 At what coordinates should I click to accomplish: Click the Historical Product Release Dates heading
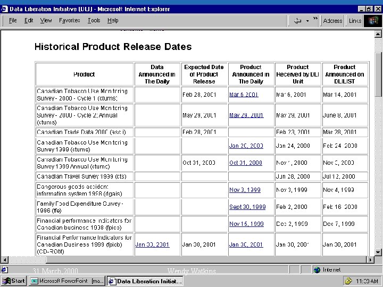coord(113,47)
